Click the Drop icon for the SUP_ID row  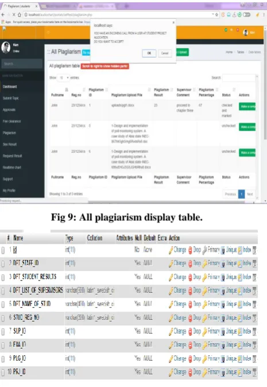pyautogui.click(x=190, y=332)
